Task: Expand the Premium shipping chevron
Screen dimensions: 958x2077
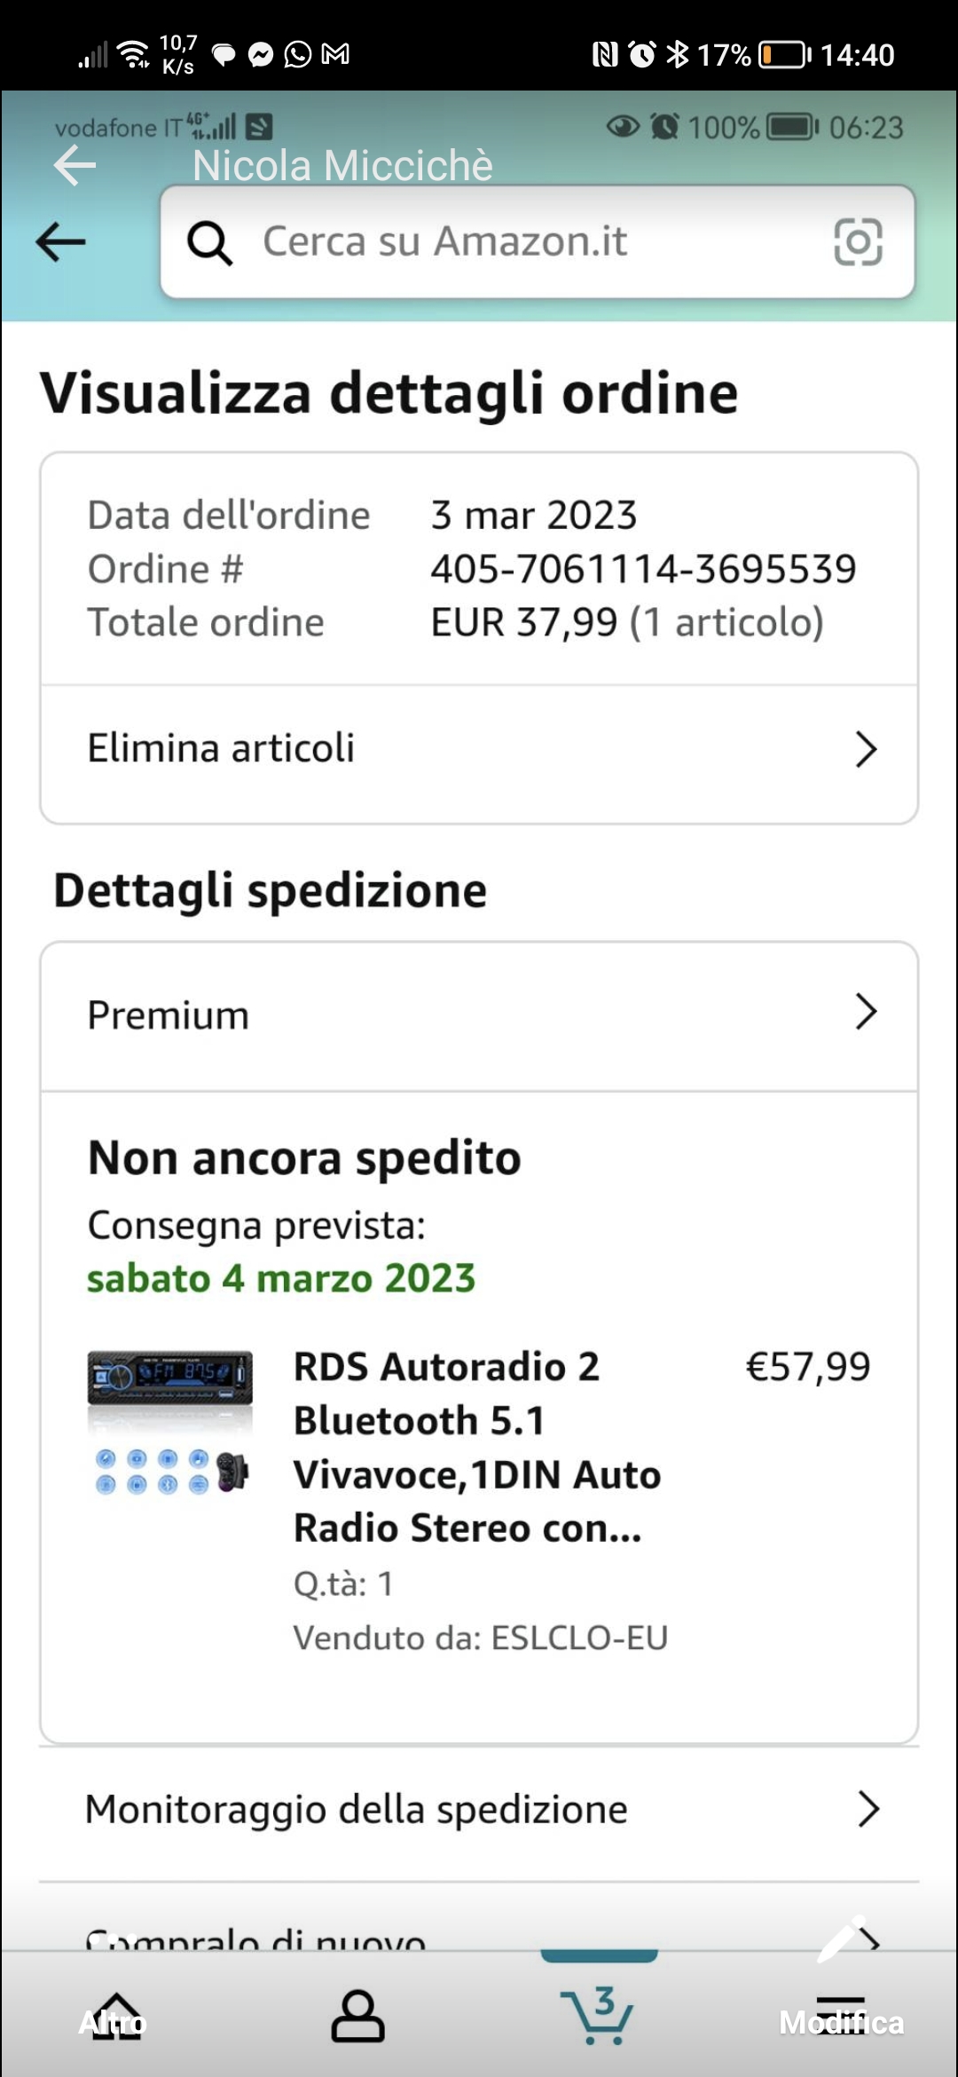Action: [x=866, y=1012]
